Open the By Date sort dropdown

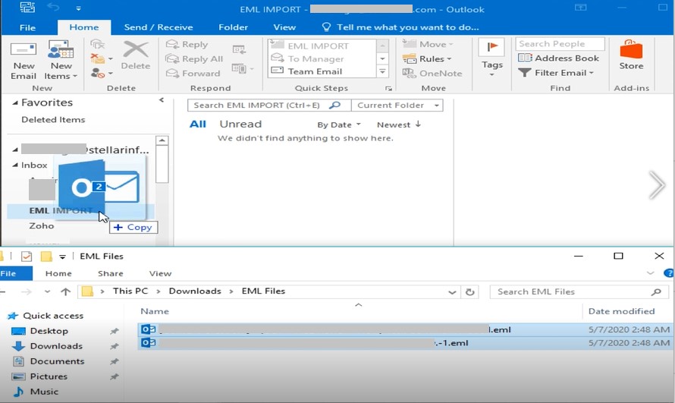[x=339, y=124]
